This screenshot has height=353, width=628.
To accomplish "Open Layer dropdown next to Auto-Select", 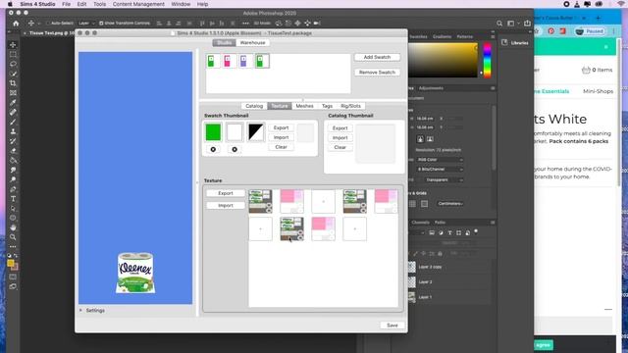I will [x=86, y=24].
